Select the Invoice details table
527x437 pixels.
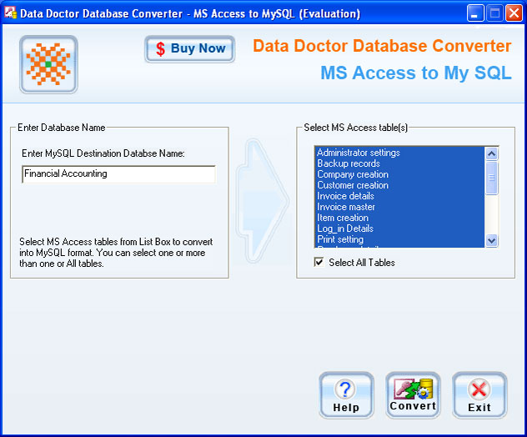pyautogui.click(x=400, y=196)
